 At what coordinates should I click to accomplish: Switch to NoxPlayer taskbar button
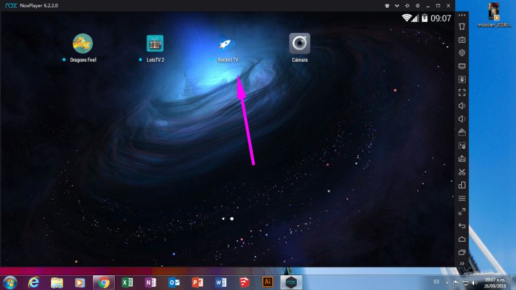click(292, 282)
